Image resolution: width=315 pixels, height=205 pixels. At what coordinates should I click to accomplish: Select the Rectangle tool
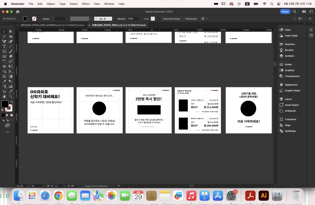pyautogui.click(x=4, y=51)
